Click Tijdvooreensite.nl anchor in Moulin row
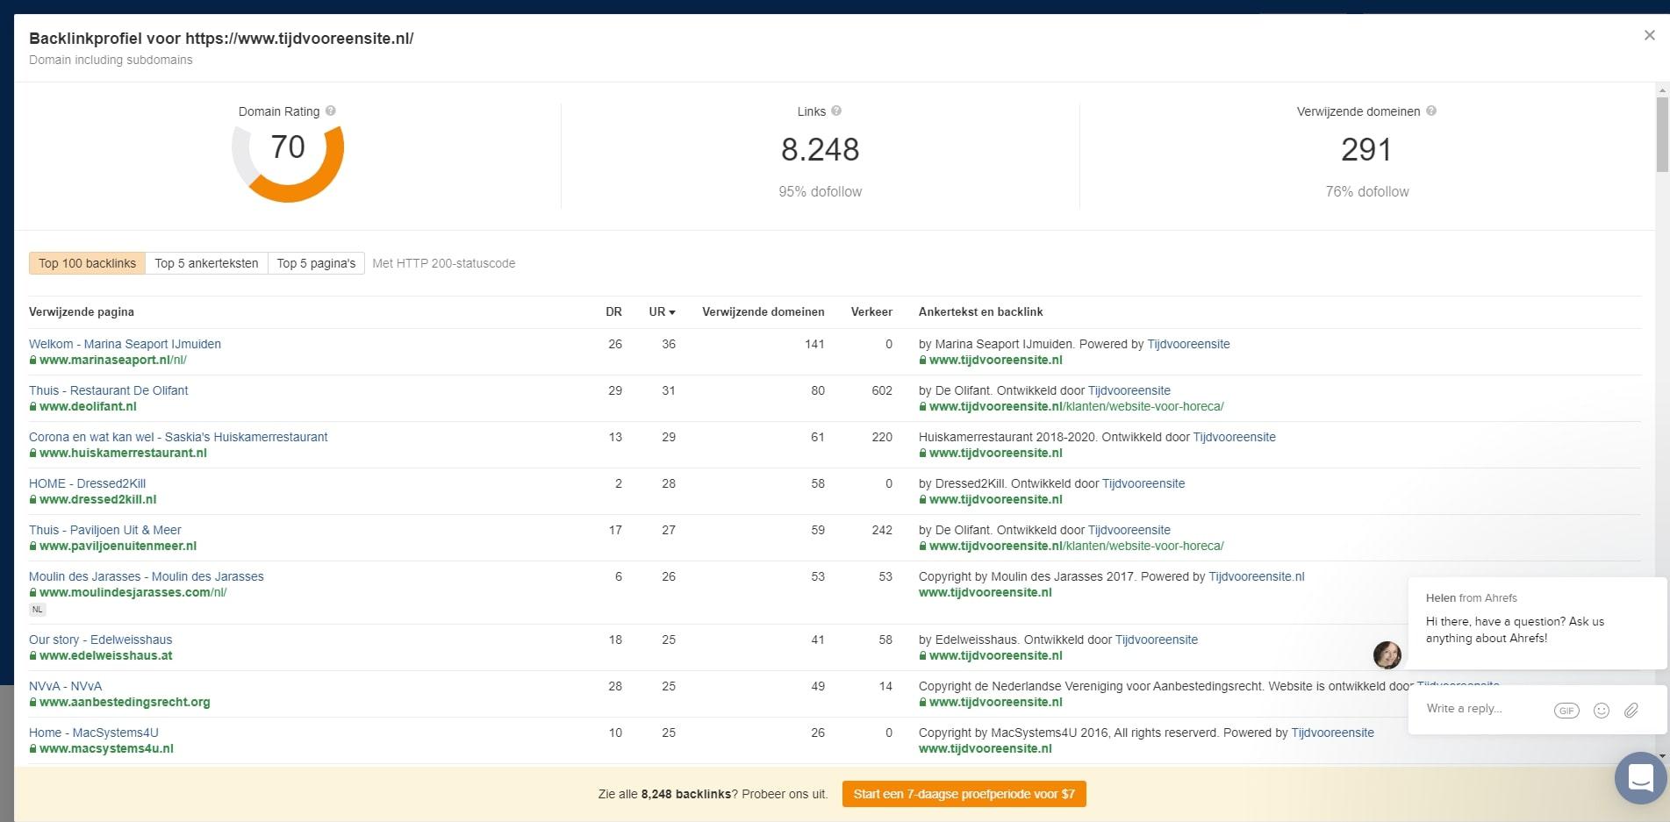Image resolution: width=1670 pixels, height=822 pixels. point(1257,576)
